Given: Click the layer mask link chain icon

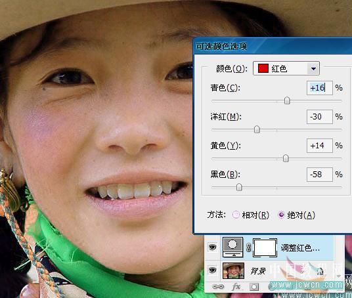Looking at the screenshot, I should pyautogui.click(x=248, y=247).
